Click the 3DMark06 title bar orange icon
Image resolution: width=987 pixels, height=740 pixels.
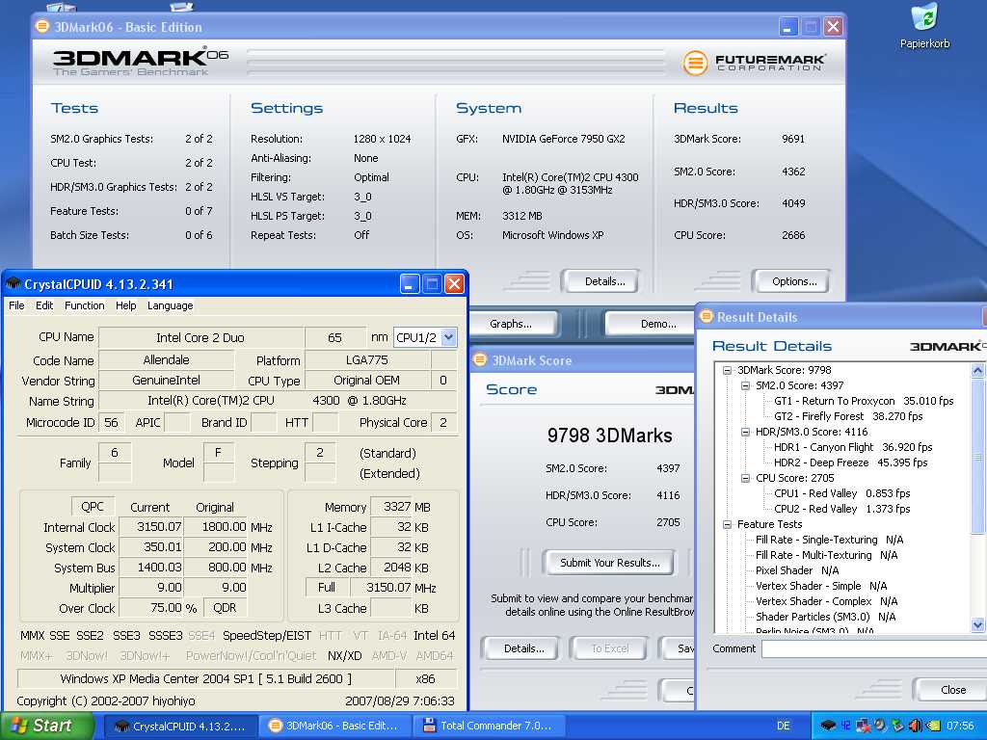pos(42,26)
